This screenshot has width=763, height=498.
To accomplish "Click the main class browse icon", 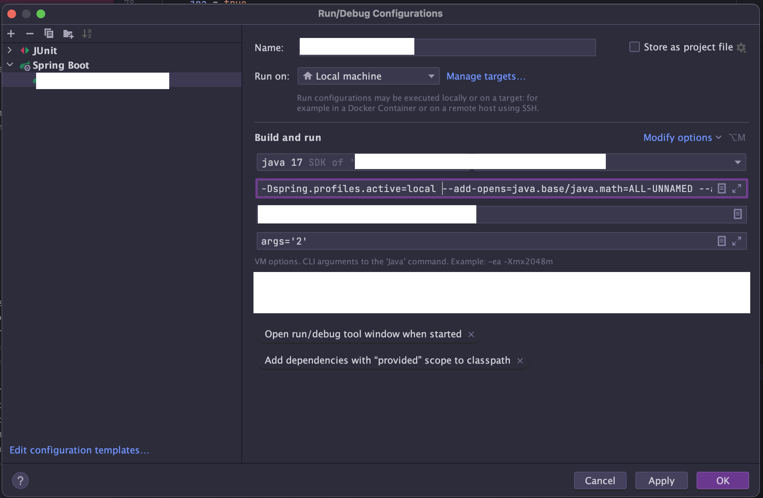I will pos(737,214).
